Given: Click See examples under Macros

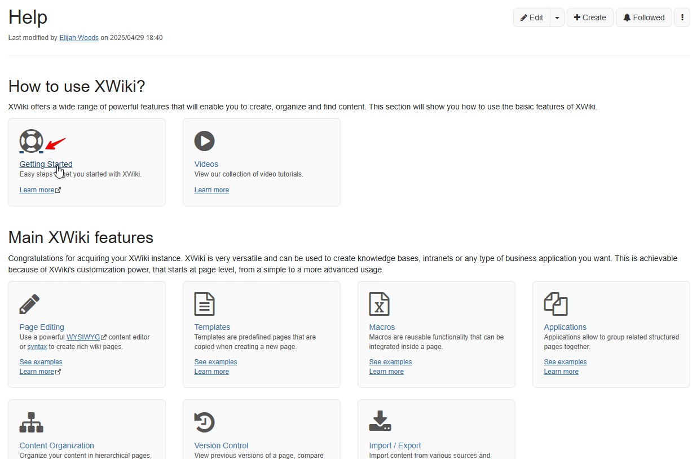Looking at the screenshot, I should pyautogui.click(x=390, y=362).
